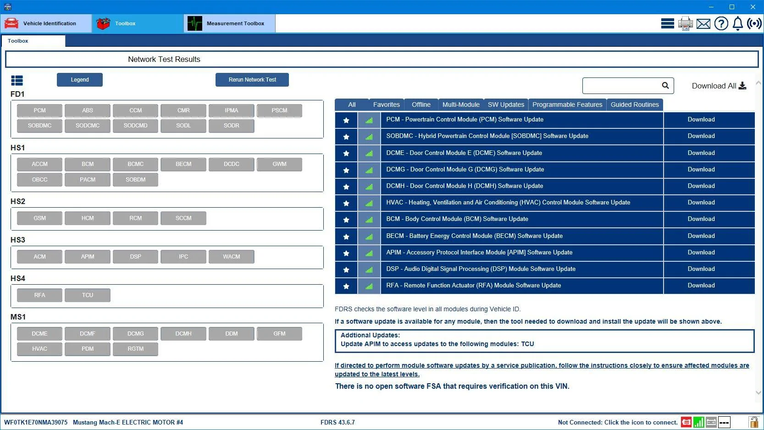This screenshot has height=430, width=764.
Task: Select the APIM module in HS3
Action: pyautogui.click(x=88, y=257)
